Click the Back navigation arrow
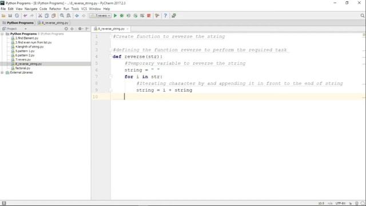The width and height of the screenshot is (366, 206). point(77,15)
